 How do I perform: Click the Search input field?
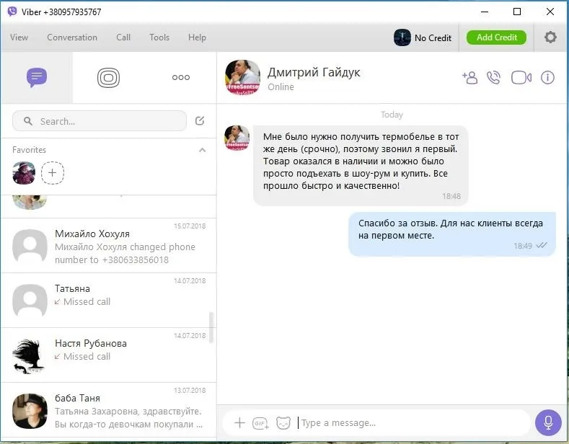(x=100, y=121)
